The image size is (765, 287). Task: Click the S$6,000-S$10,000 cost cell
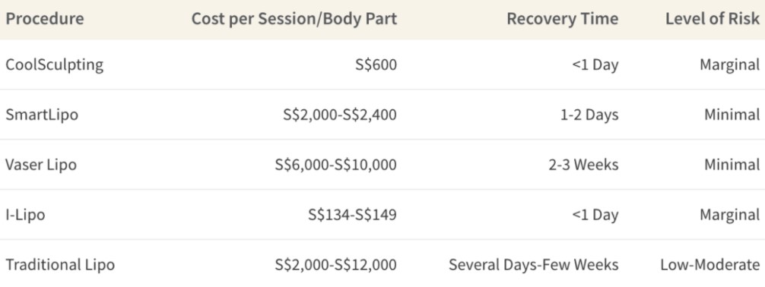(x=336, y=165)
